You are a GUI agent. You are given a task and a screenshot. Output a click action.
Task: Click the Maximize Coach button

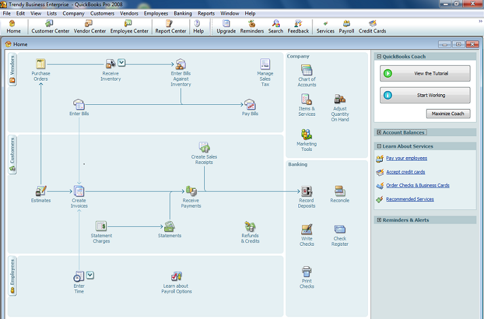pos(448,113)
